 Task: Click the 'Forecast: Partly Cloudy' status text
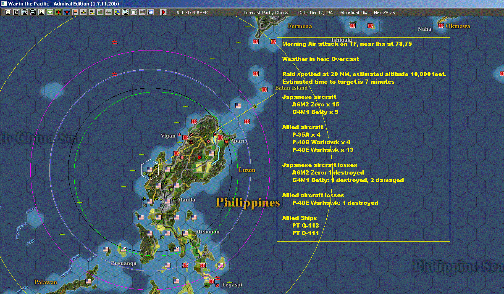(x=266, y=13)
